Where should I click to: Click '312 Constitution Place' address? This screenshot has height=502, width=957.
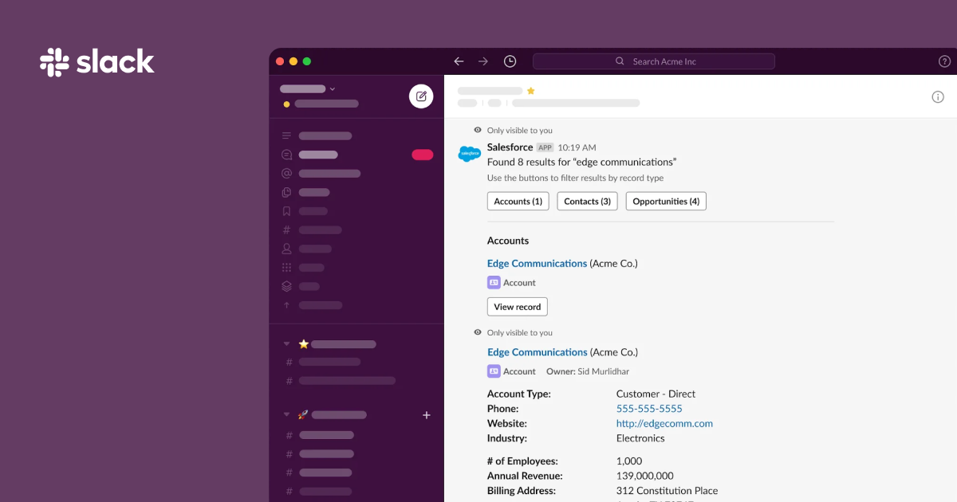667,491
